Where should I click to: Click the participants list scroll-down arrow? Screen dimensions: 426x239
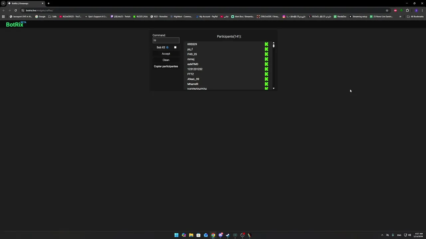pyautogui.click(x=274, y=88)
